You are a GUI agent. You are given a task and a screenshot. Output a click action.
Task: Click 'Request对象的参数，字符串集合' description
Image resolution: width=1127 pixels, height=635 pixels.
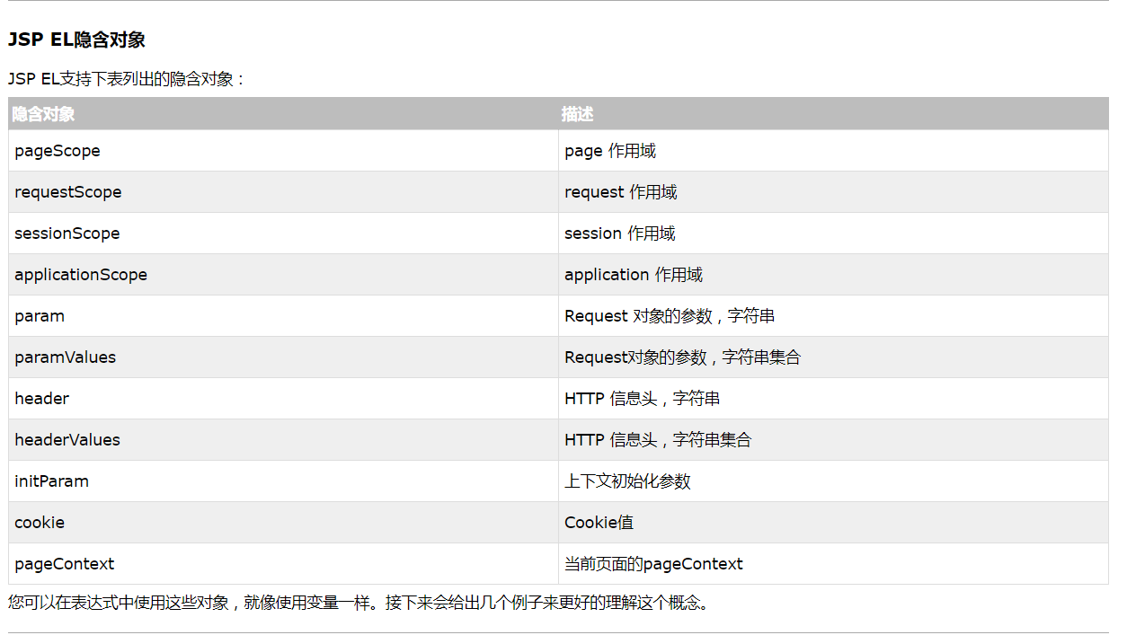(x=682, y=357)
